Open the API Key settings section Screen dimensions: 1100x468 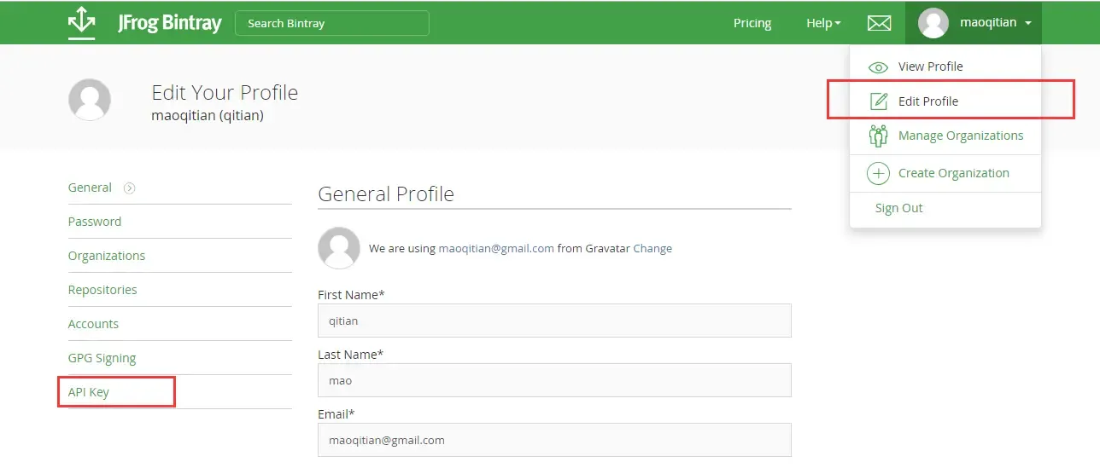point(89,392)
